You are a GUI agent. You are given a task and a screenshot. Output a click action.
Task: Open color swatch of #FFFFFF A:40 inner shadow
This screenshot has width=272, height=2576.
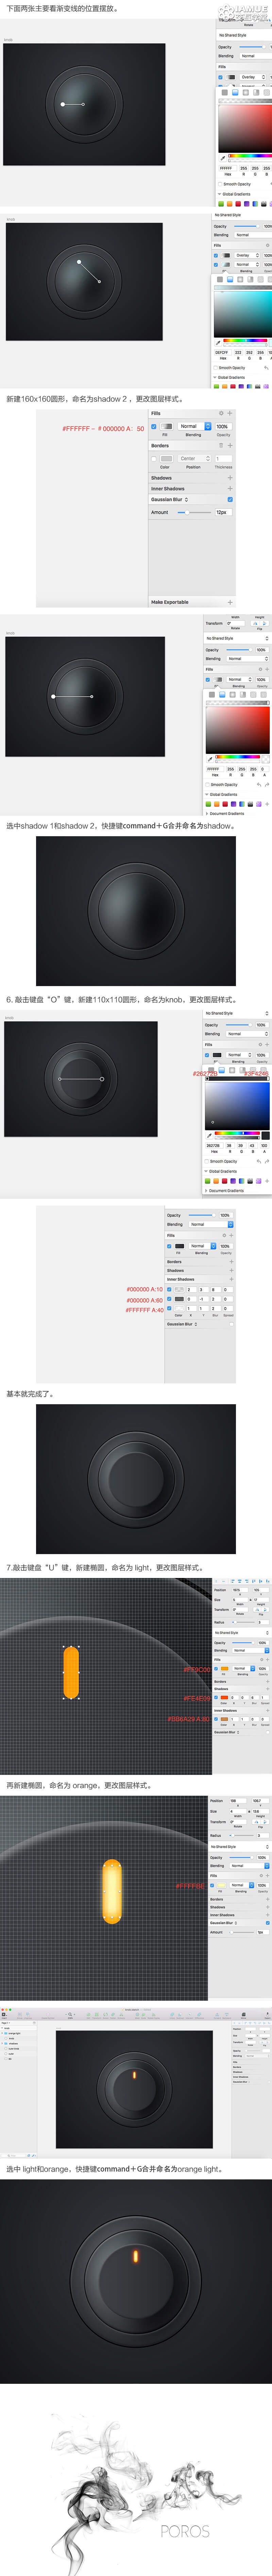[179, 1308]
